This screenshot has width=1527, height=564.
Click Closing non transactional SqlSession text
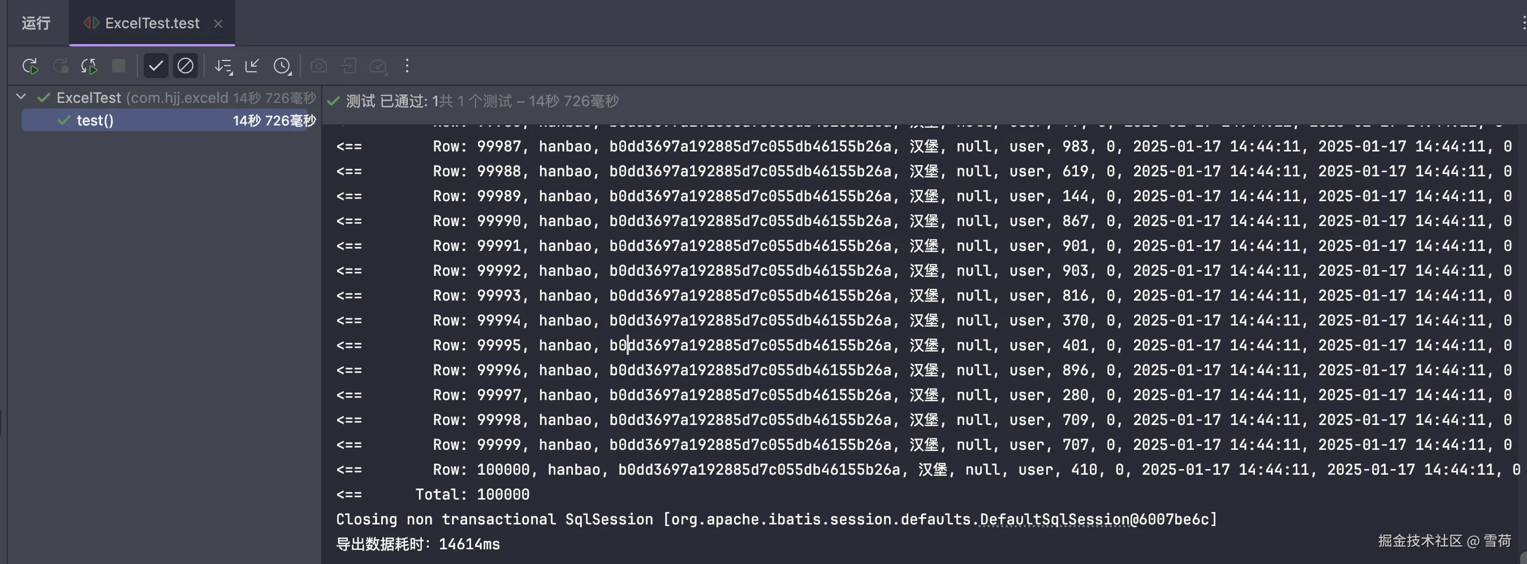494,519
